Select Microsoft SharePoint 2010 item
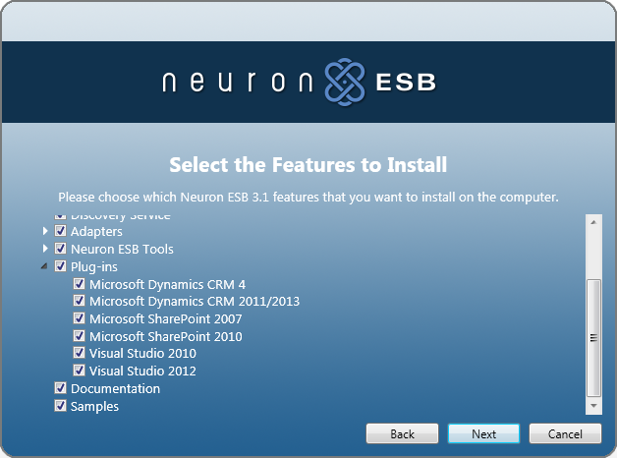 point(166,336)
